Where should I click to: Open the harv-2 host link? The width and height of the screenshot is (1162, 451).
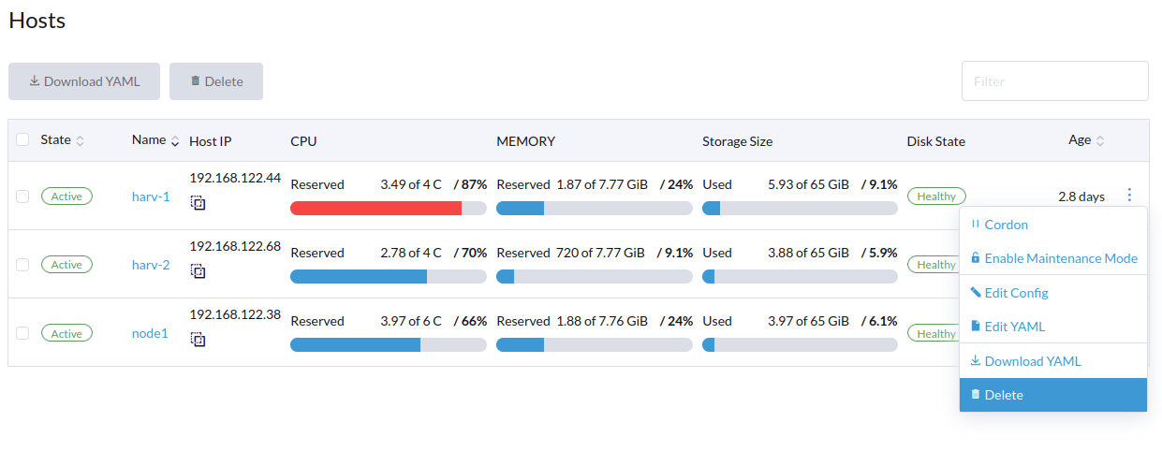tap(151, 265)
